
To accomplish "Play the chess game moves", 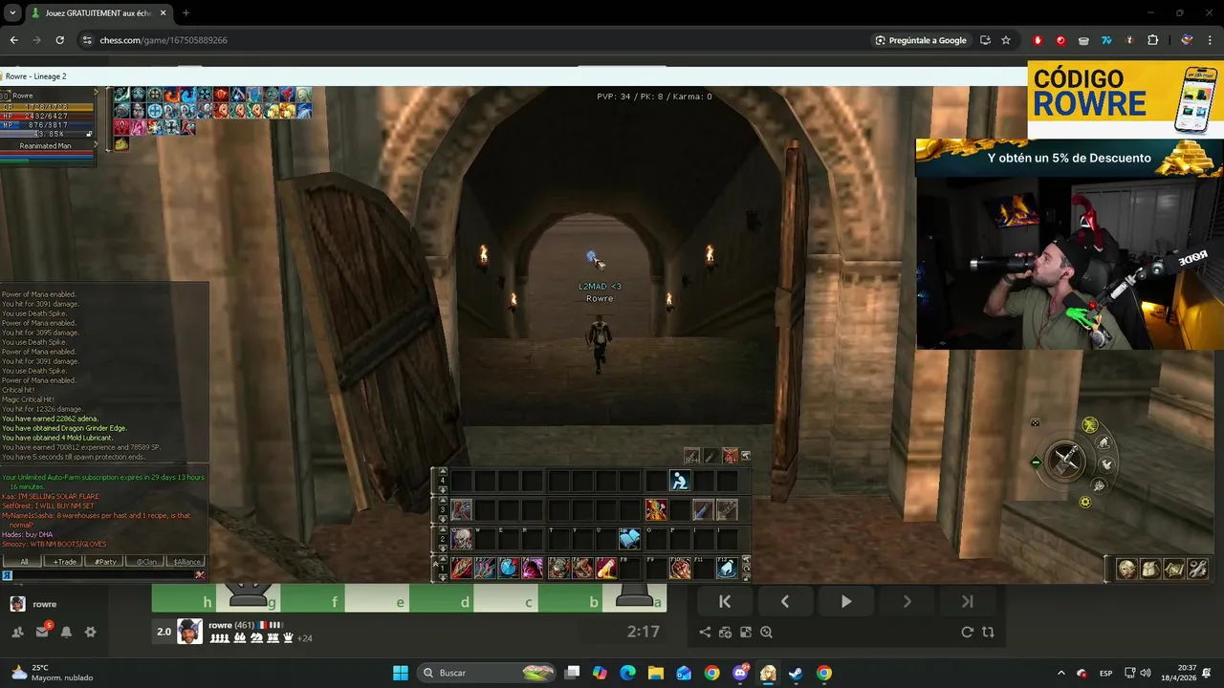I will [846, 601].
